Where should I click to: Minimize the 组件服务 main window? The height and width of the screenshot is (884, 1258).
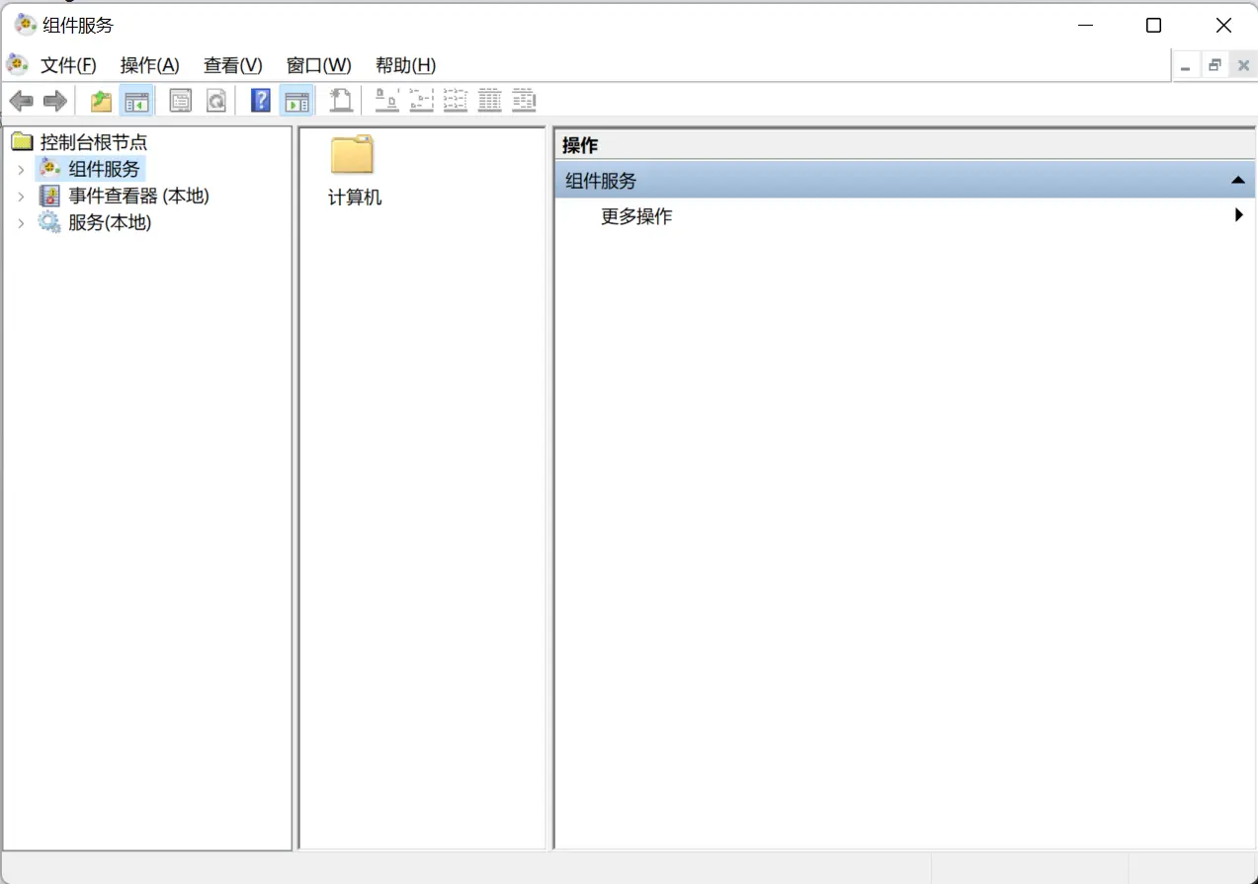[x=1085, y=26]
